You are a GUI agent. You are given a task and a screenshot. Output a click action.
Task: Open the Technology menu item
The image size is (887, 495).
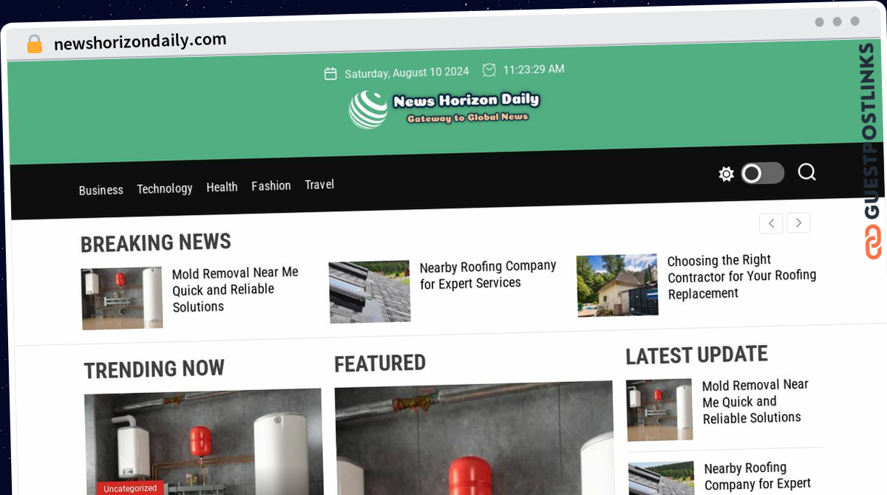click(165, 189)
